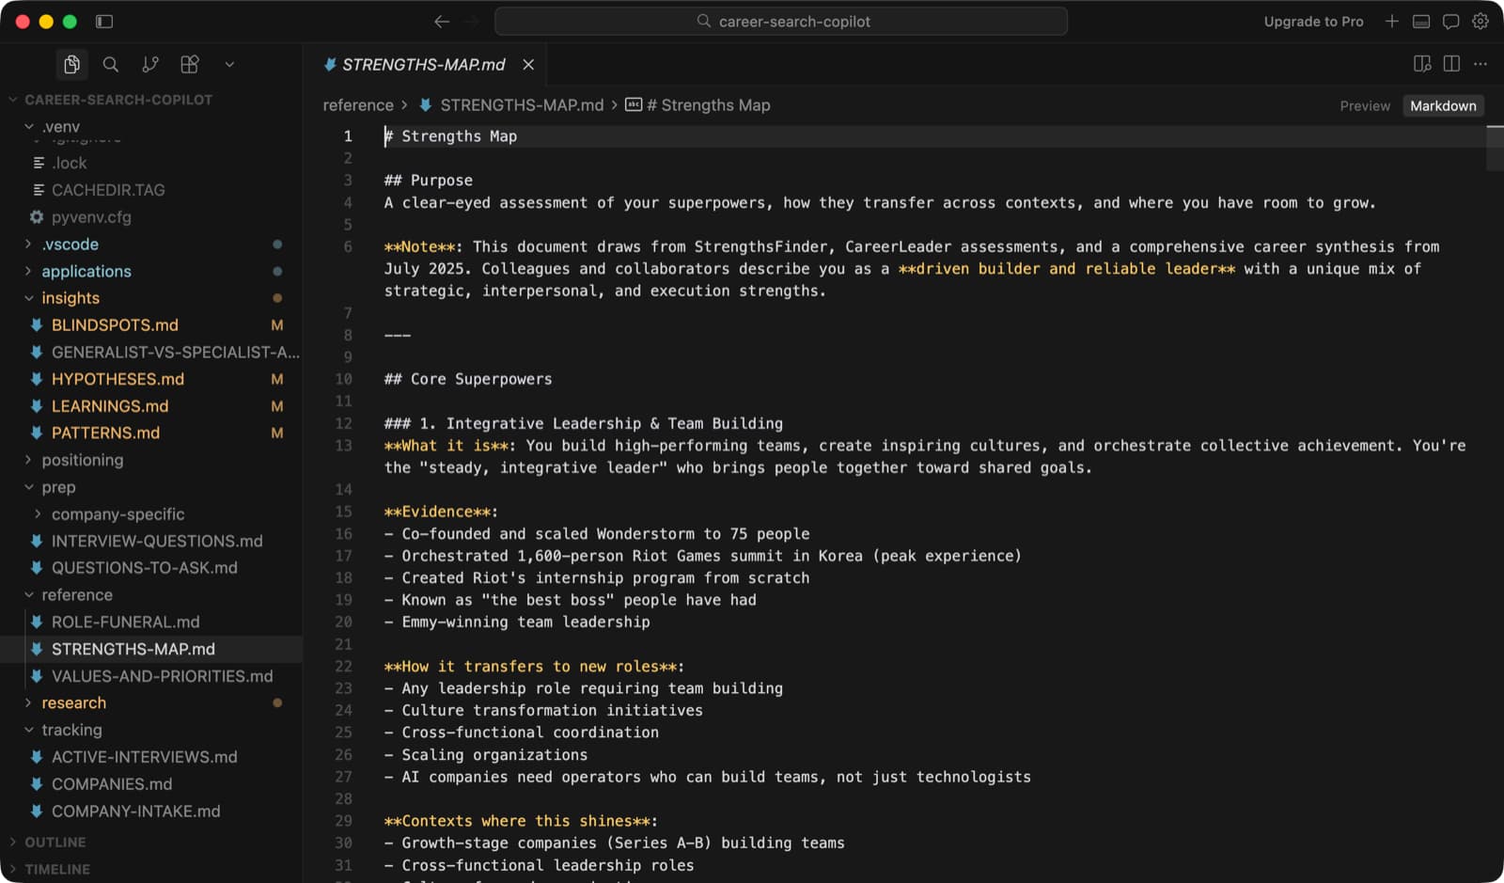Expand the applications folder
Viewport: 1504px width, 883px height.
[x=86, y=272]
